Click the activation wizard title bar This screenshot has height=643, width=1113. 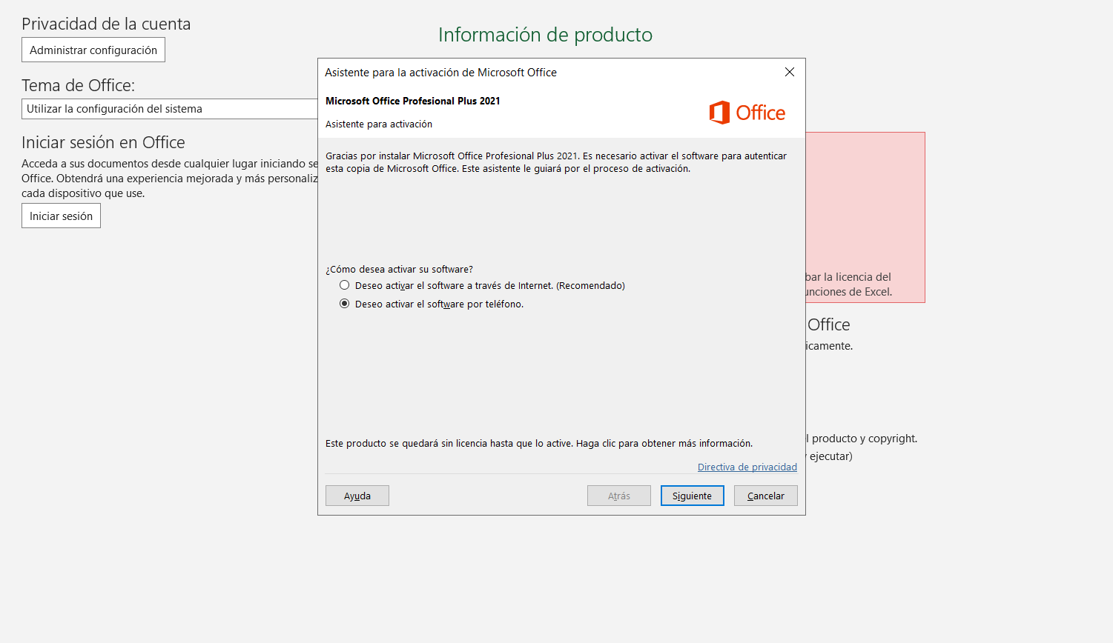(x=519, y=72)
